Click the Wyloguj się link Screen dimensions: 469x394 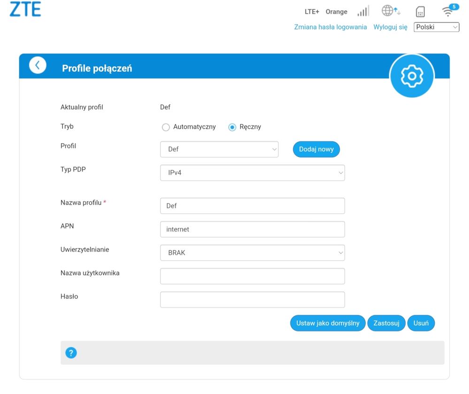pyautogui.click(x=390, y=27)
